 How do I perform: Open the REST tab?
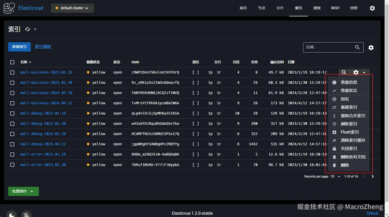335,8
